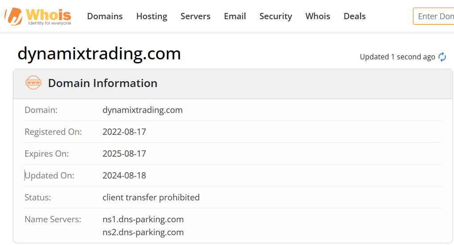Select the updated date 2024-08-18
Viewport: 454px width, 245px height.
[x=124, y=175]
